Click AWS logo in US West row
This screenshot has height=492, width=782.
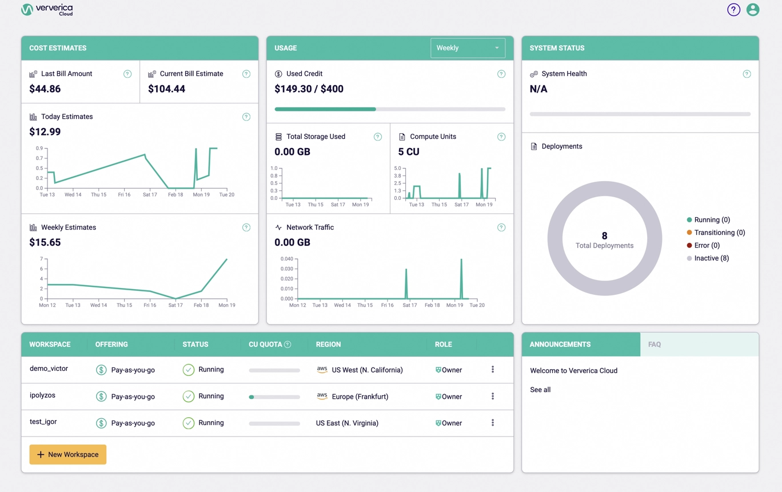(x=322, y=370)
